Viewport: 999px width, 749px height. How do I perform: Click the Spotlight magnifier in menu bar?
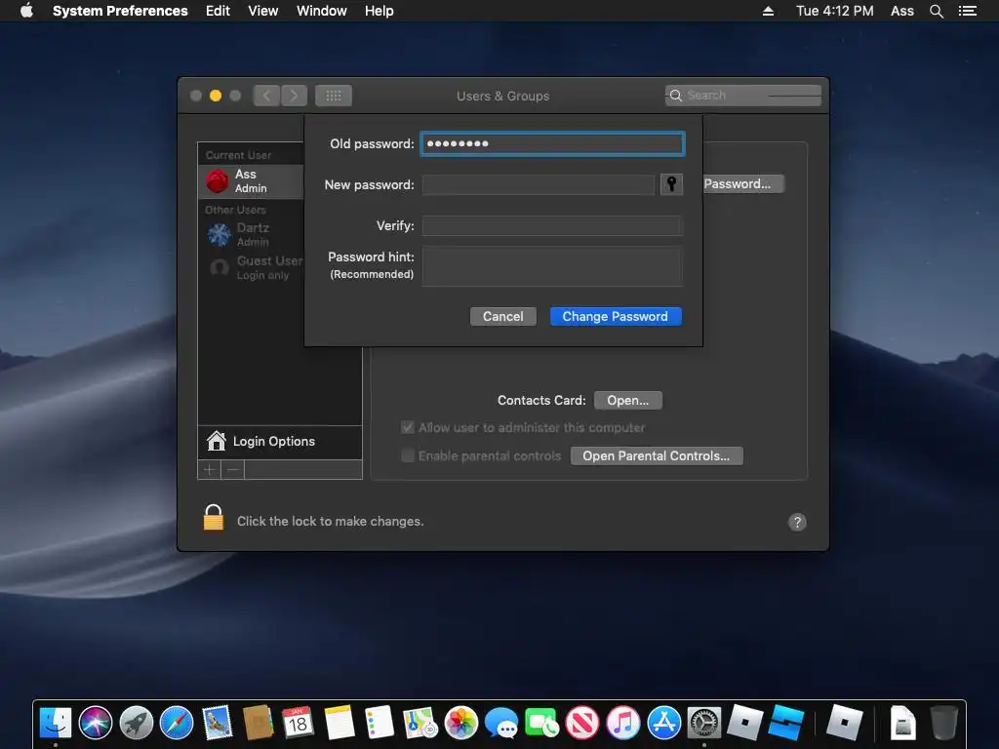click(x=936, y=11)
